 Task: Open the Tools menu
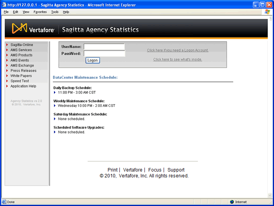tap(55, 12)
